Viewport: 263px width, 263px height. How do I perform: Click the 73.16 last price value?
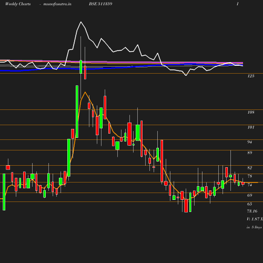[252, 211]
